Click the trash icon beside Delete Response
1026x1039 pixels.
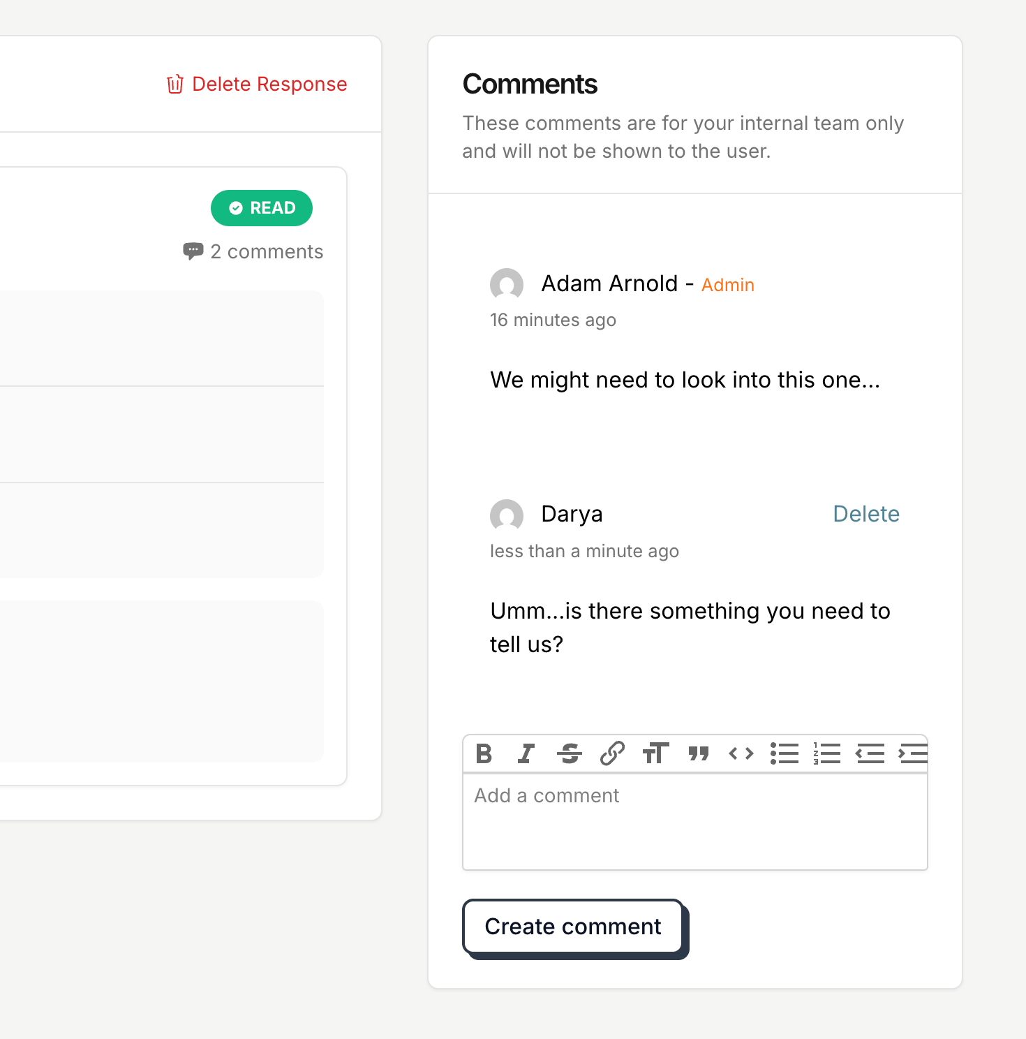(x=175, y=84)
